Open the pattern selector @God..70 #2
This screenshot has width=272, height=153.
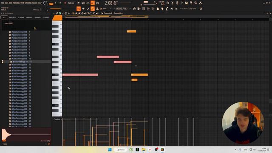(122, 8)
